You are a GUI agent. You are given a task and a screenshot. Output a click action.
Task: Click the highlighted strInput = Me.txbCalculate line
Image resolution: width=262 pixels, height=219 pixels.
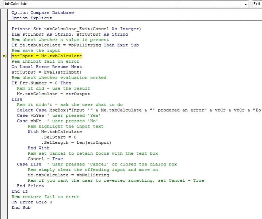pos(46,56)
